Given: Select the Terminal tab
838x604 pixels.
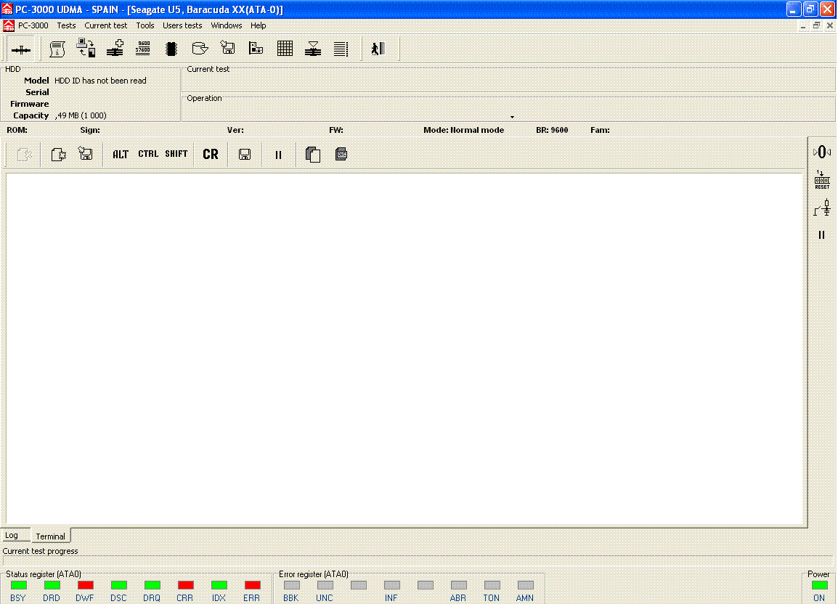Looking at the screenshot, I should click(x=50, y=536).
